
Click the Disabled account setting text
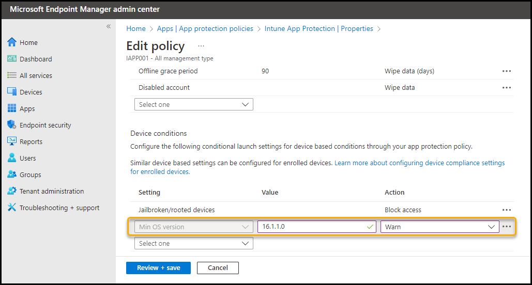tap(164, 87)
